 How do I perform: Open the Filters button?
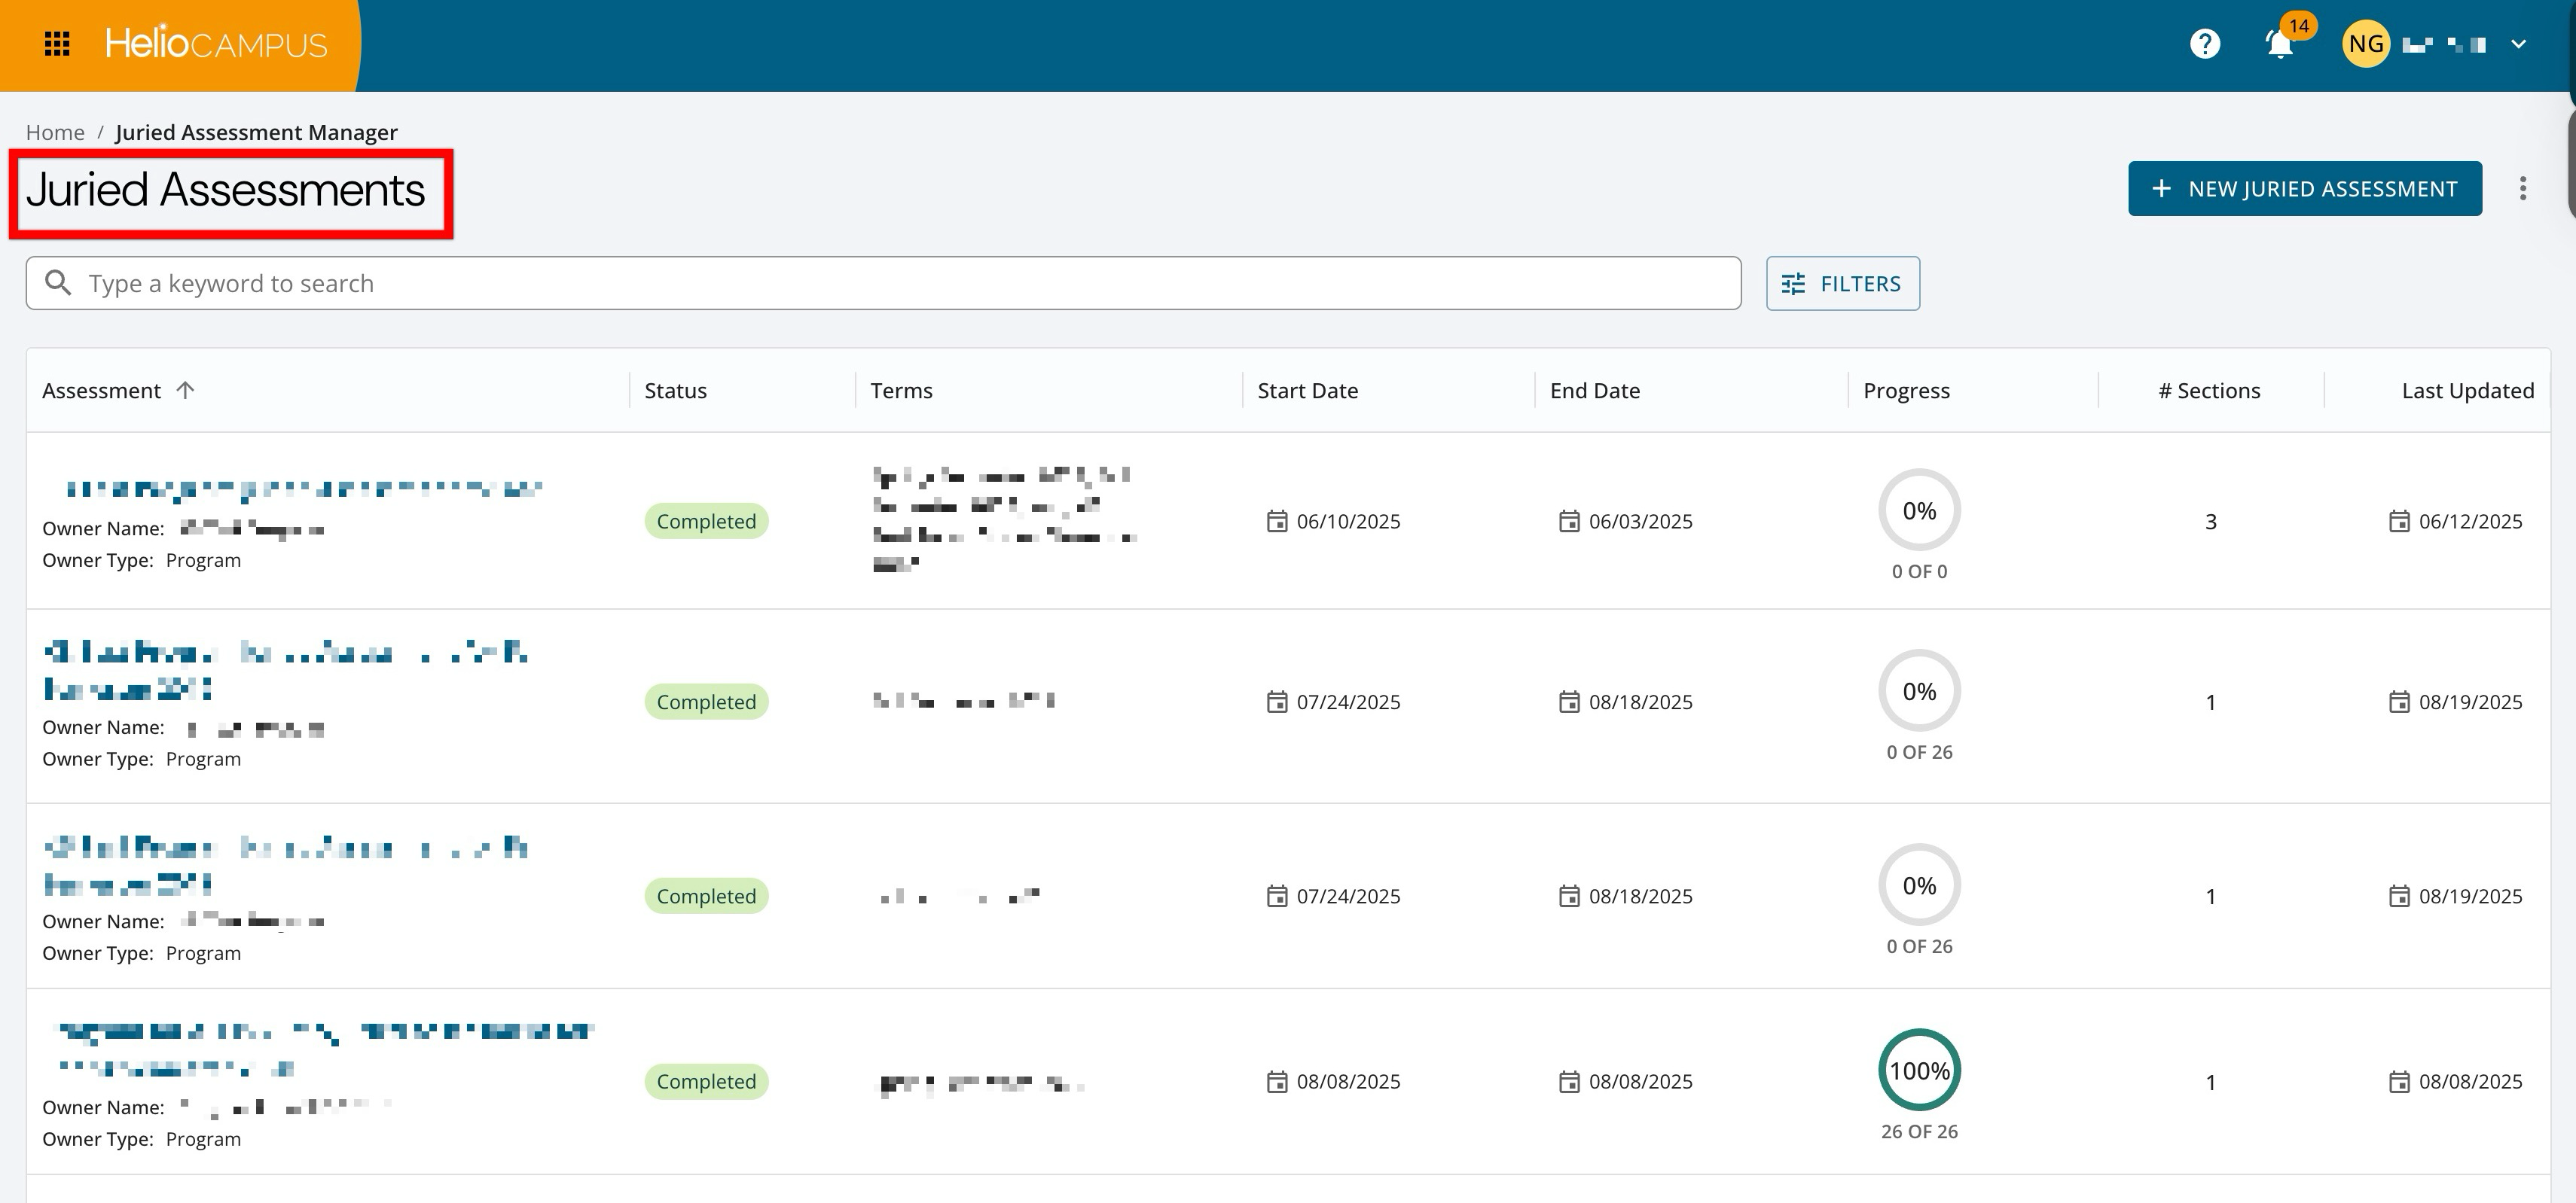click(1842, 283)
